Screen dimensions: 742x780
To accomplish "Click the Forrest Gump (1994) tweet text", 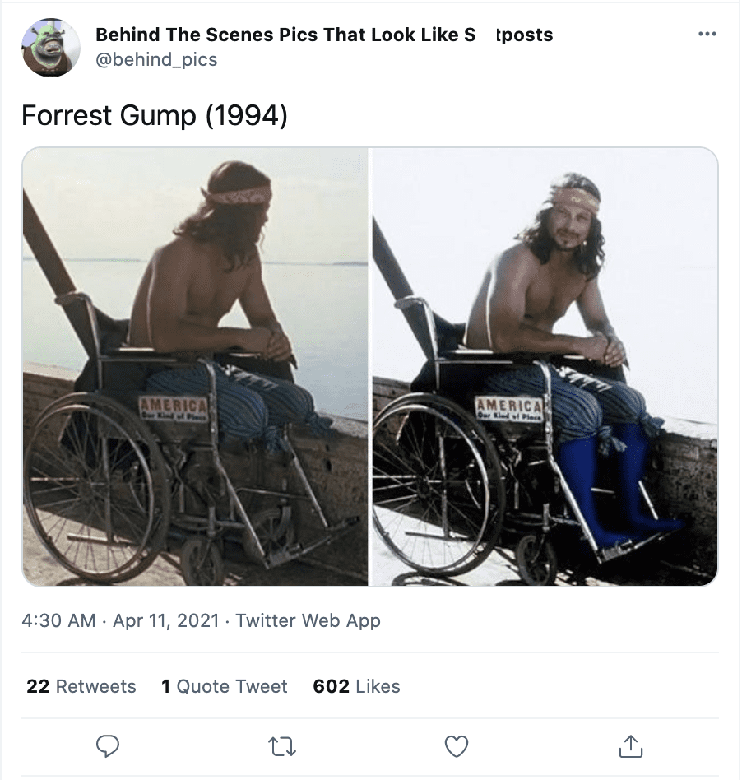I will [155, 115].
